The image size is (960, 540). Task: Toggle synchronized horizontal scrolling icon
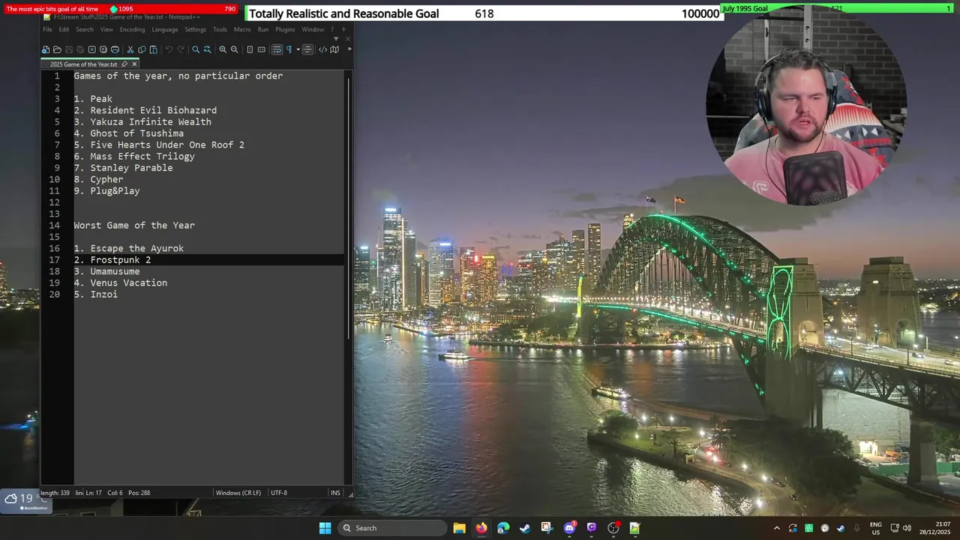262,49
